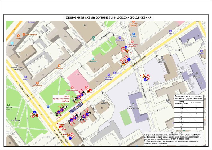Select the Администрация округа marker
Image resolution: width=212 pixels, height=150 pixels.
pyautogui.click(x=17, y=64)
